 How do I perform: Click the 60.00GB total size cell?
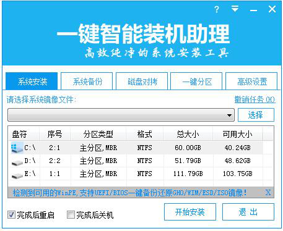[x=188, y=148]
